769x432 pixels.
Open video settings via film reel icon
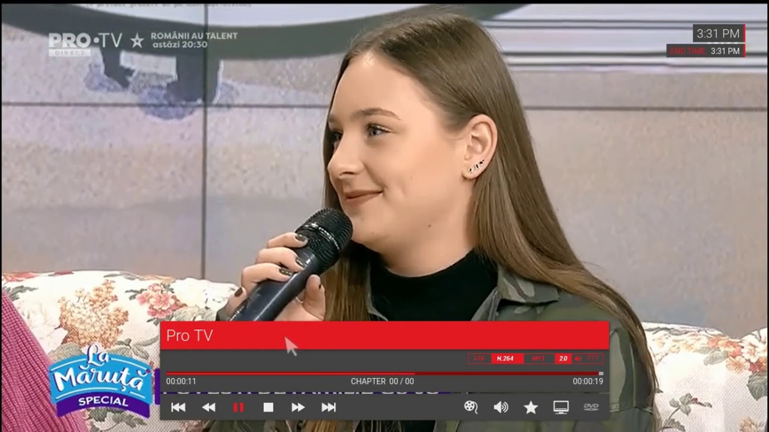coord(470,407)
